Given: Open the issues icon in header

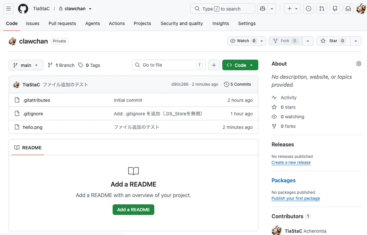Looking at the screenshot, I should tap(309, 9).
